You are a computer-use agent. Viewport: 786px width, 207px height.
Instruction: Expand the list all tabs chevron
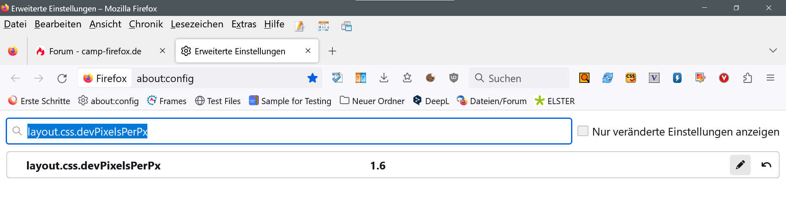(x=773, y=51)
